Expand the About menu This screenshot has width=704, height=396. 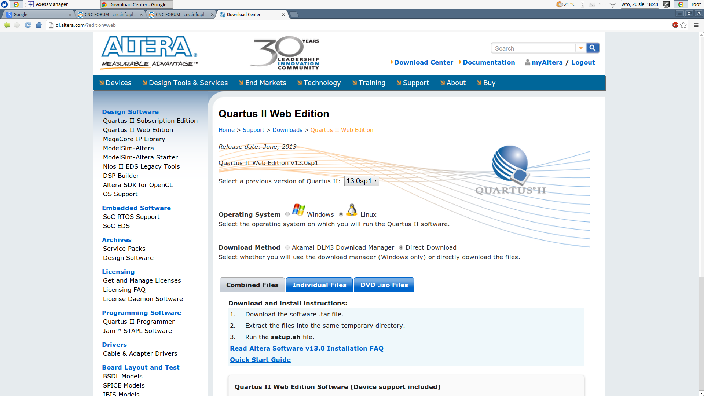pyautogui.click(x=453, y=83)
